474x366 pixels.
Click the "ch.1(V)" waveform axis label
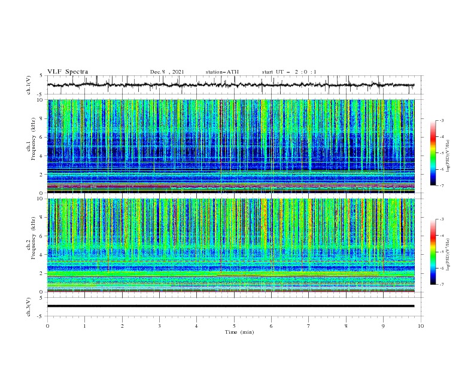point(29,85)
